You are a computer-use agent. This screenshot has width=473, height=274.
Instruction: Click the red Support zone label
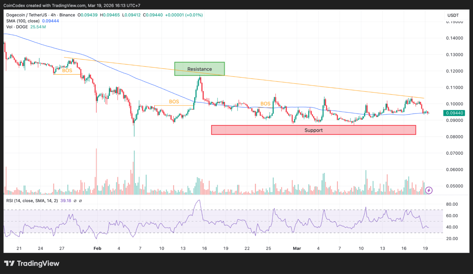tap(314, 130)
